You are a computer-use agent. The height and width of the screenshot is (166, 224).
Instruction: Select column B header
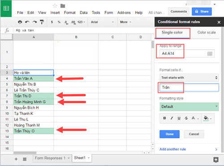[x=76, y=37]
